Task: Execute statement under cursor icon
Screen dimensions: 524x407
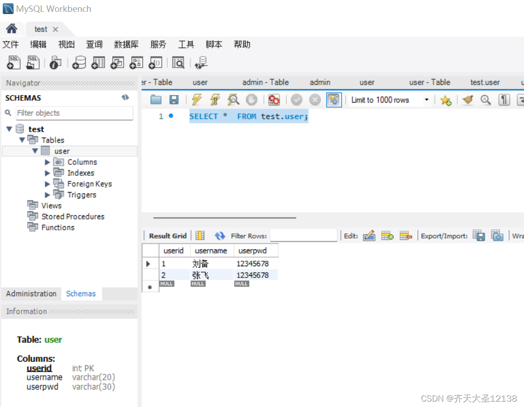Action: (215, 99)
